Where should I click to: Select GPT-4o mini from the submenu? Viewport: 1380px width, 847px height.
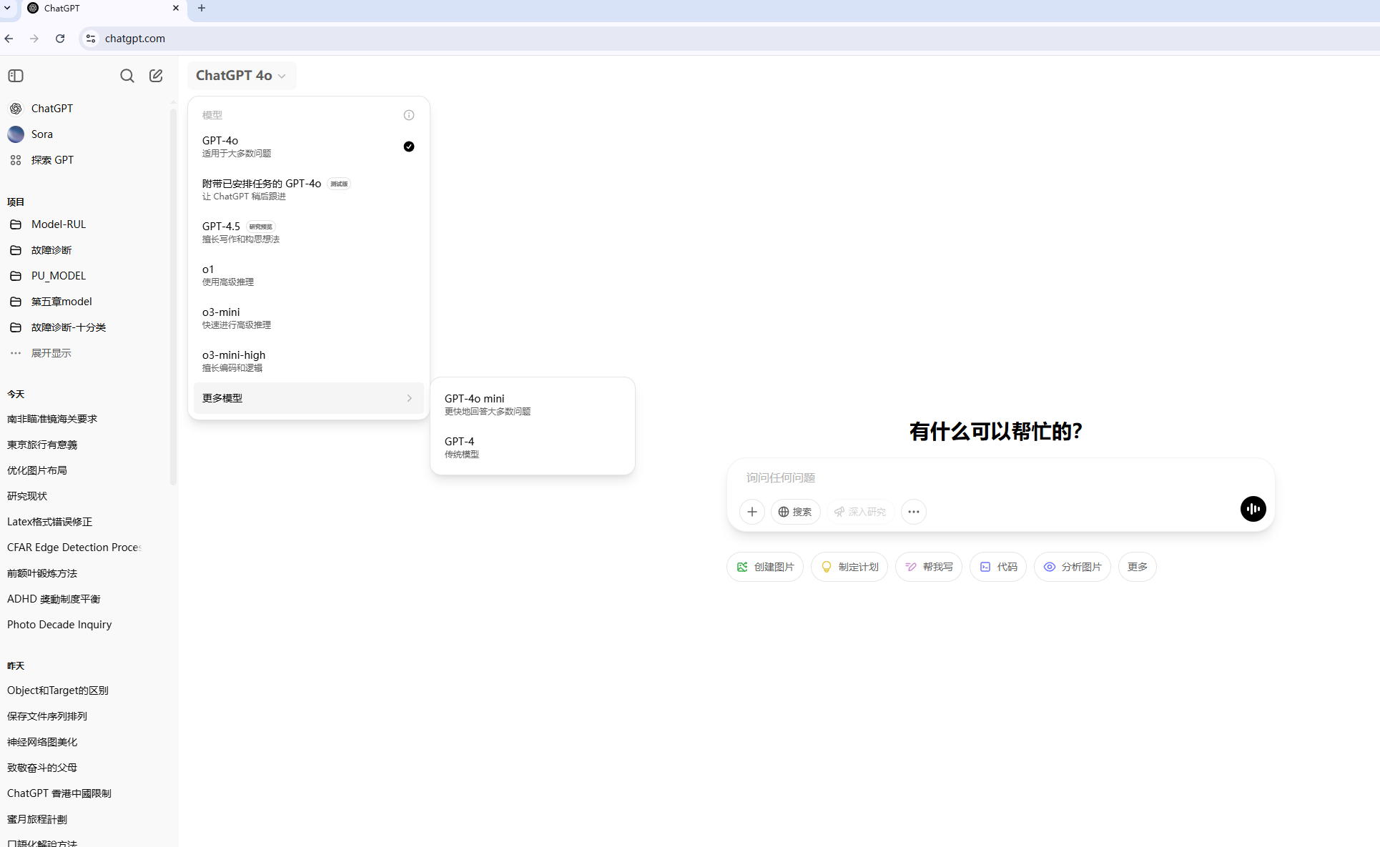coord(533,405)
